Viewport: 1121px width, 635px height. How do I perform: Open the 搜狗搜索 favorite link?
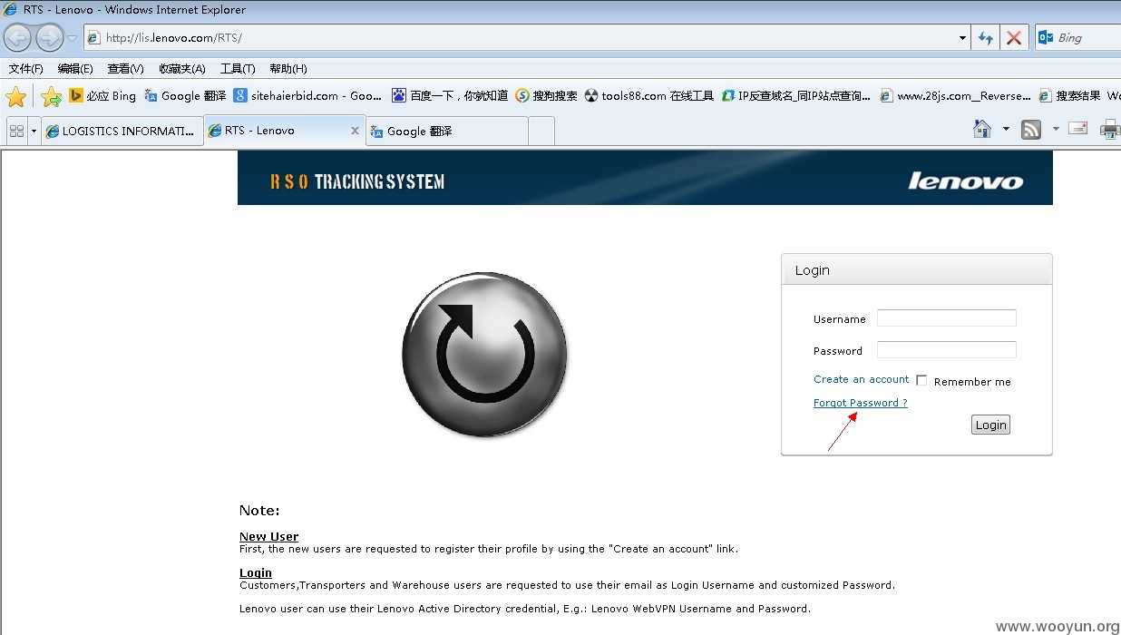click(x=546, y=95)
